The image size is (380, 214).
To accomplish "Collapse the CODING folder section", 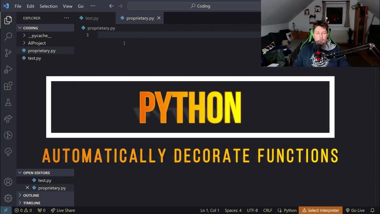I will [45, 28].
